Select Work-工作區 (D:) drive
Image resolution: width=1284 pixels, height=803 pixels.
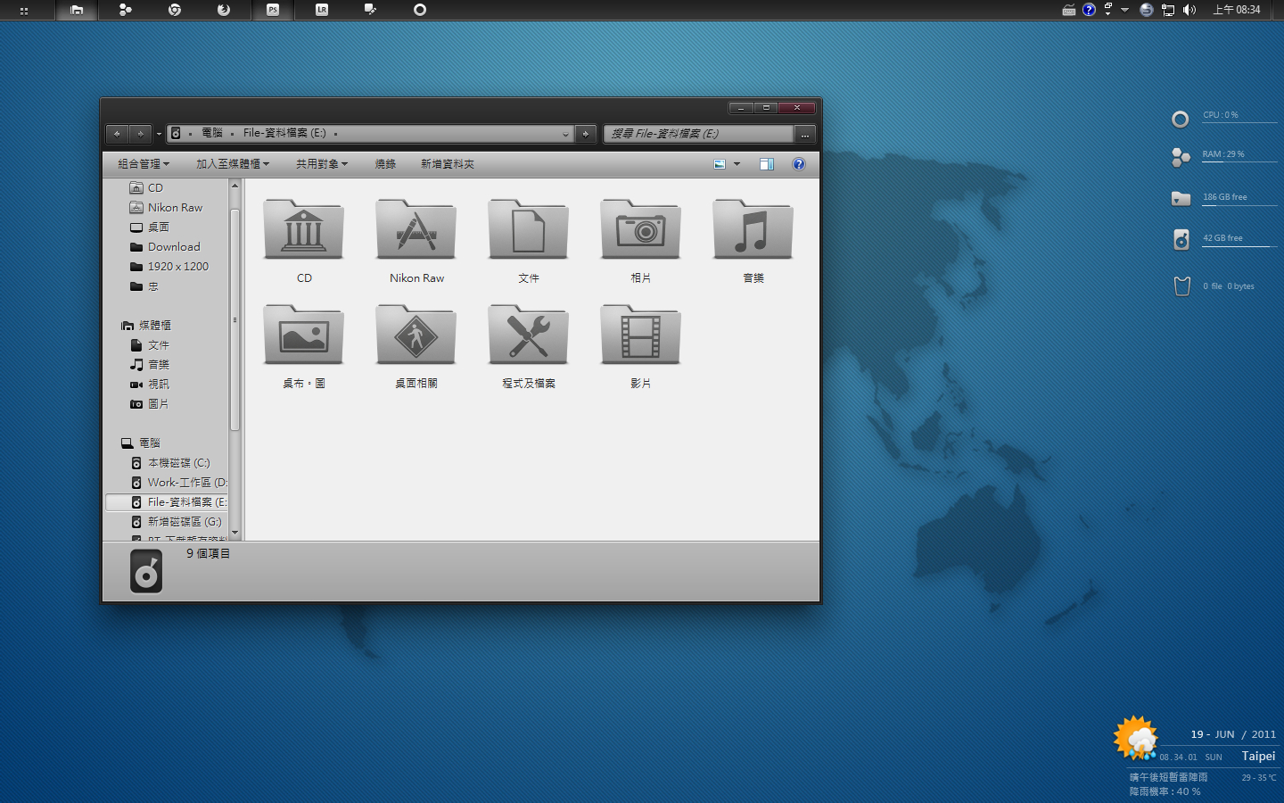(x=178, y=482)
